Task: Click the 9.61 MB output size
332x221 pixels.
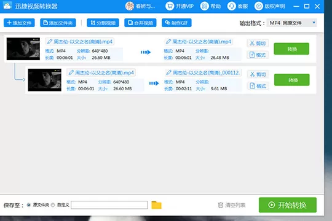Action: pyautogui.click(x=219, y=88)
